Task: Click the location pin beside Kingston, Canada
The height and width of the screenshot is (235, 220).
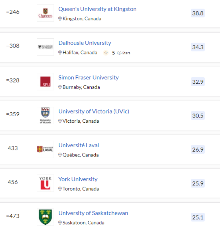Action: tap(60, 19)
